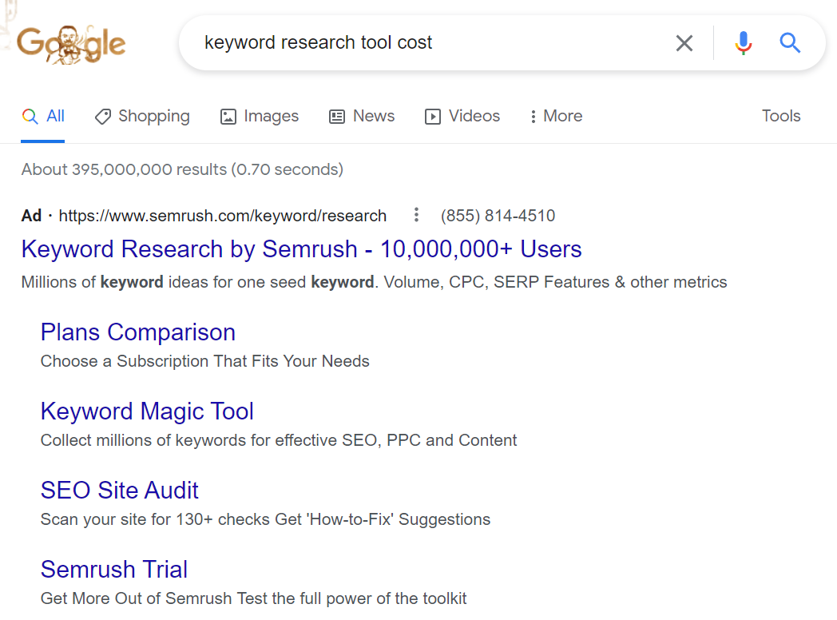837x620 pixels.
Task: Open the Keyword Research by Semrush headline
Action: 301,249
